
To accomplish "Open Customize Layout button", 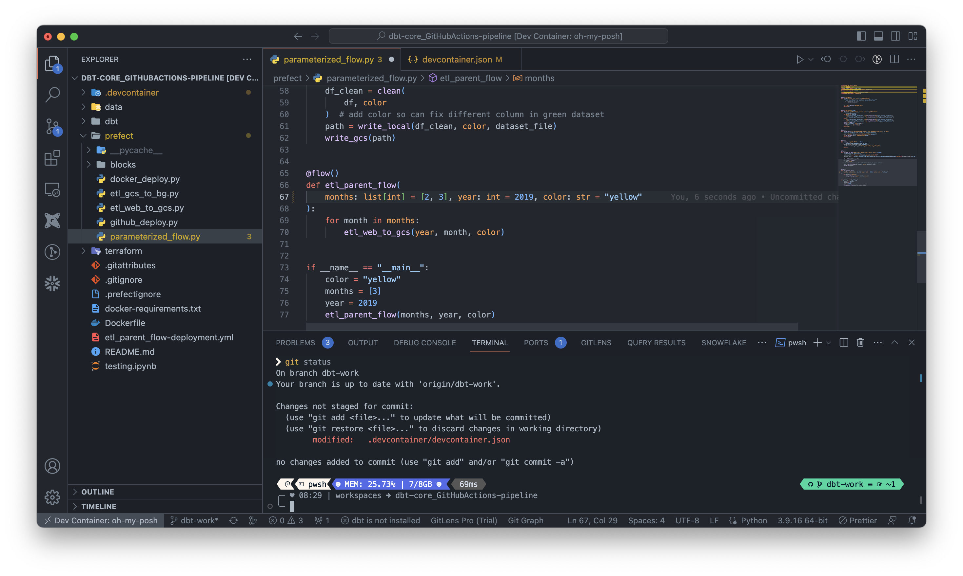I will (913, 36).
